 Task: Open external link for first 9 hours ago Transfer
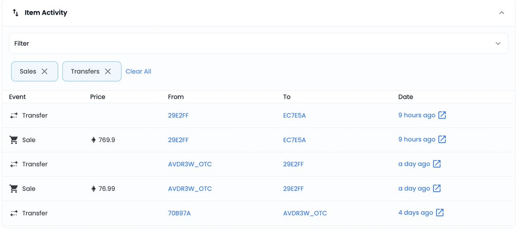click(x=442, y=115)
